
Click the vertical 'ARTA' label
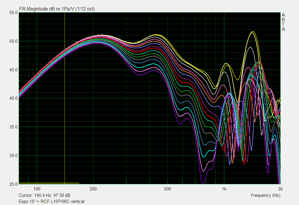283,22
